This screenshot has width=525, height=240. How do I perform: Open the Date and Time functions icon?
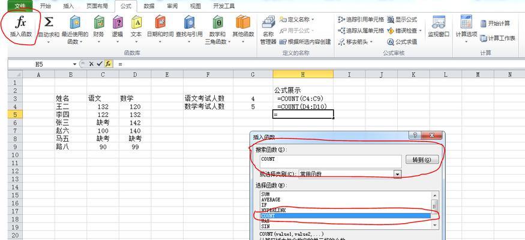[x=160, y=22]
